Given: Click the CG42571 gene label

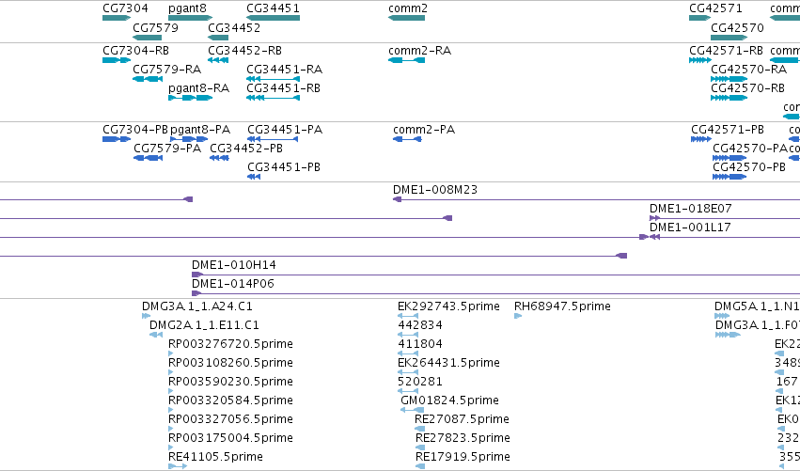Looking at the screenshot, I should point(715,8).
